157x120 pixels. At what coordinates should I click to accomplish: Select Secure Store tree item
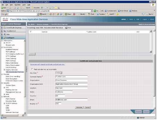(11, 86)
